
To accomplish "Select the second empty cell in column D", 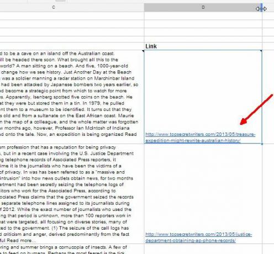I will 203,24.
